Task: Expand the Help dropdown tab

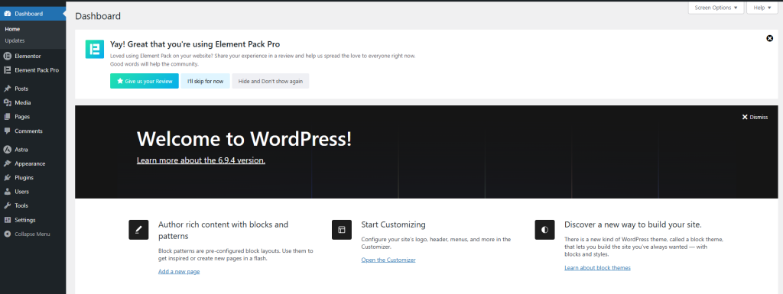Action: click(762, 8)
